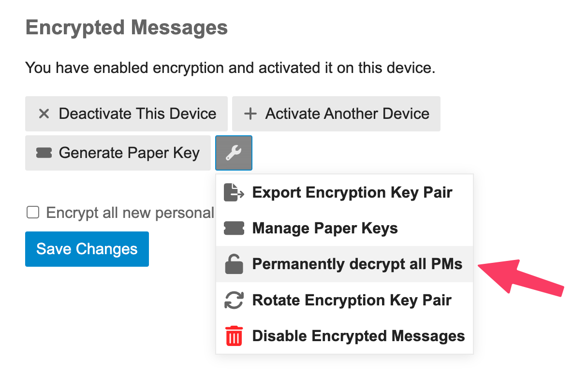Click the Deactivate This Device button
Screen dimensions: 588x374
point(126,114)
